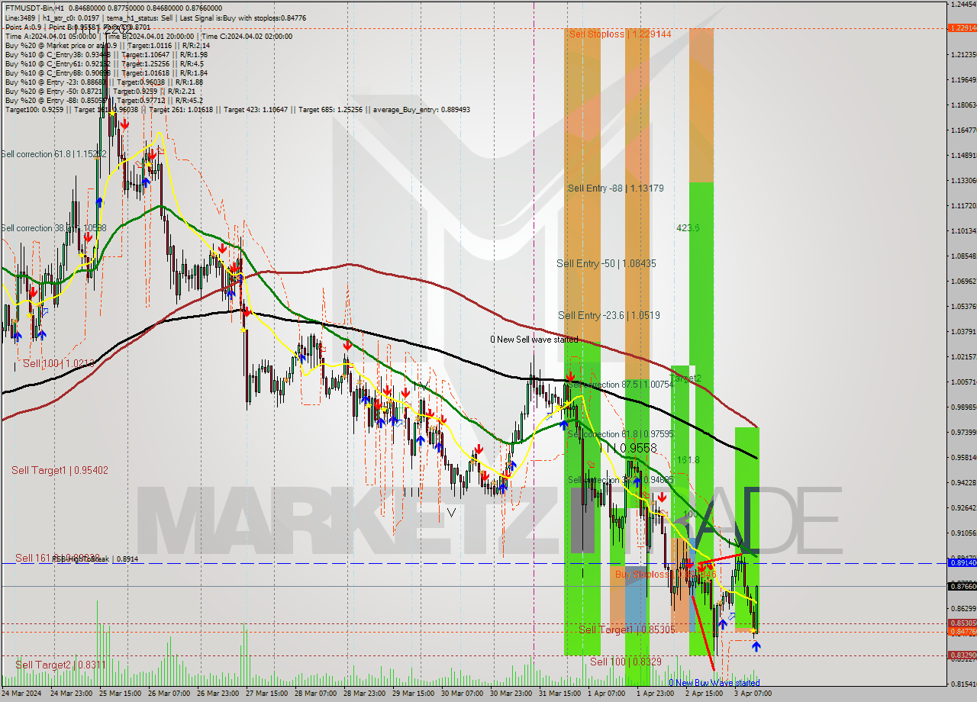Click the 0.84776 stoploss price tag
The image size is (977, 702).
pyautogui.click(x=962, y=632)
